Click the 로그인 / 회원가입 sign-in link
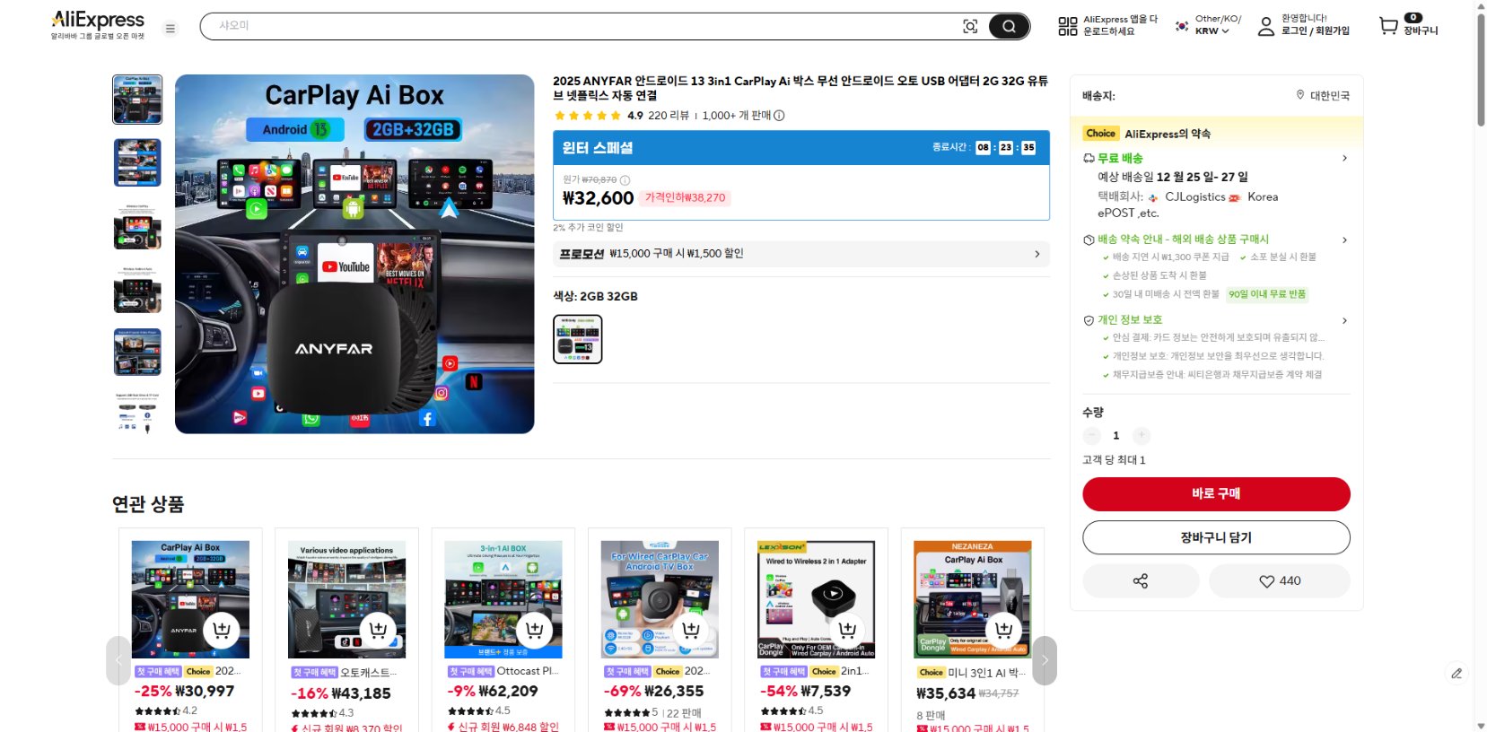The image size is (1487, 732). coord(1315,30)
